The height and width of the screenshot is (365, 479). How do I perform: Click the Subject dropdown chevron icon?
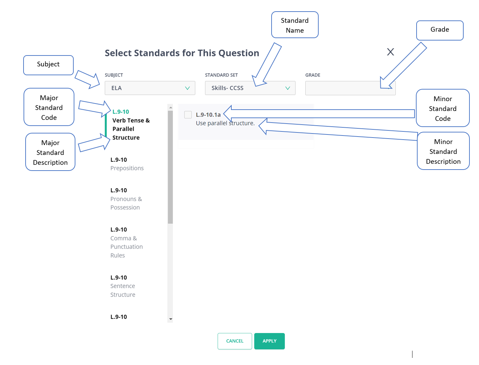187,88
